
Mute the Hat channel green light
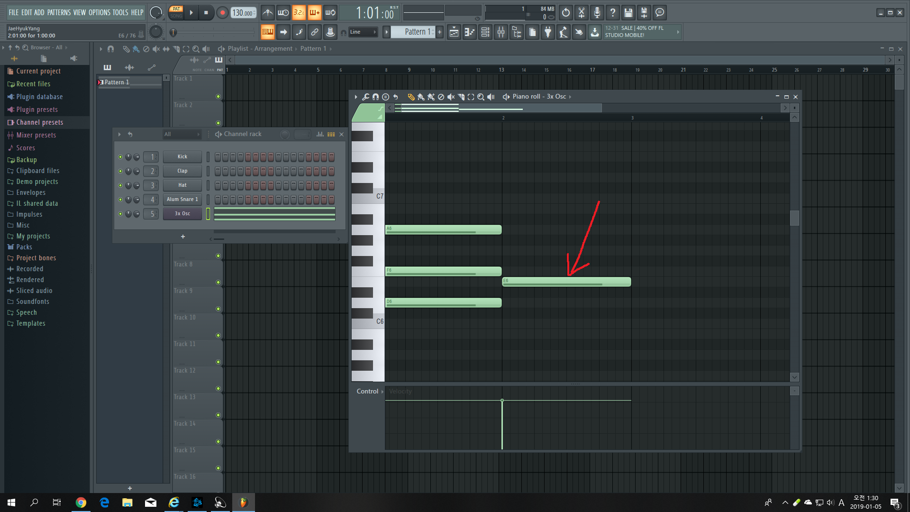pyautogui.click(x=120, y=185)
